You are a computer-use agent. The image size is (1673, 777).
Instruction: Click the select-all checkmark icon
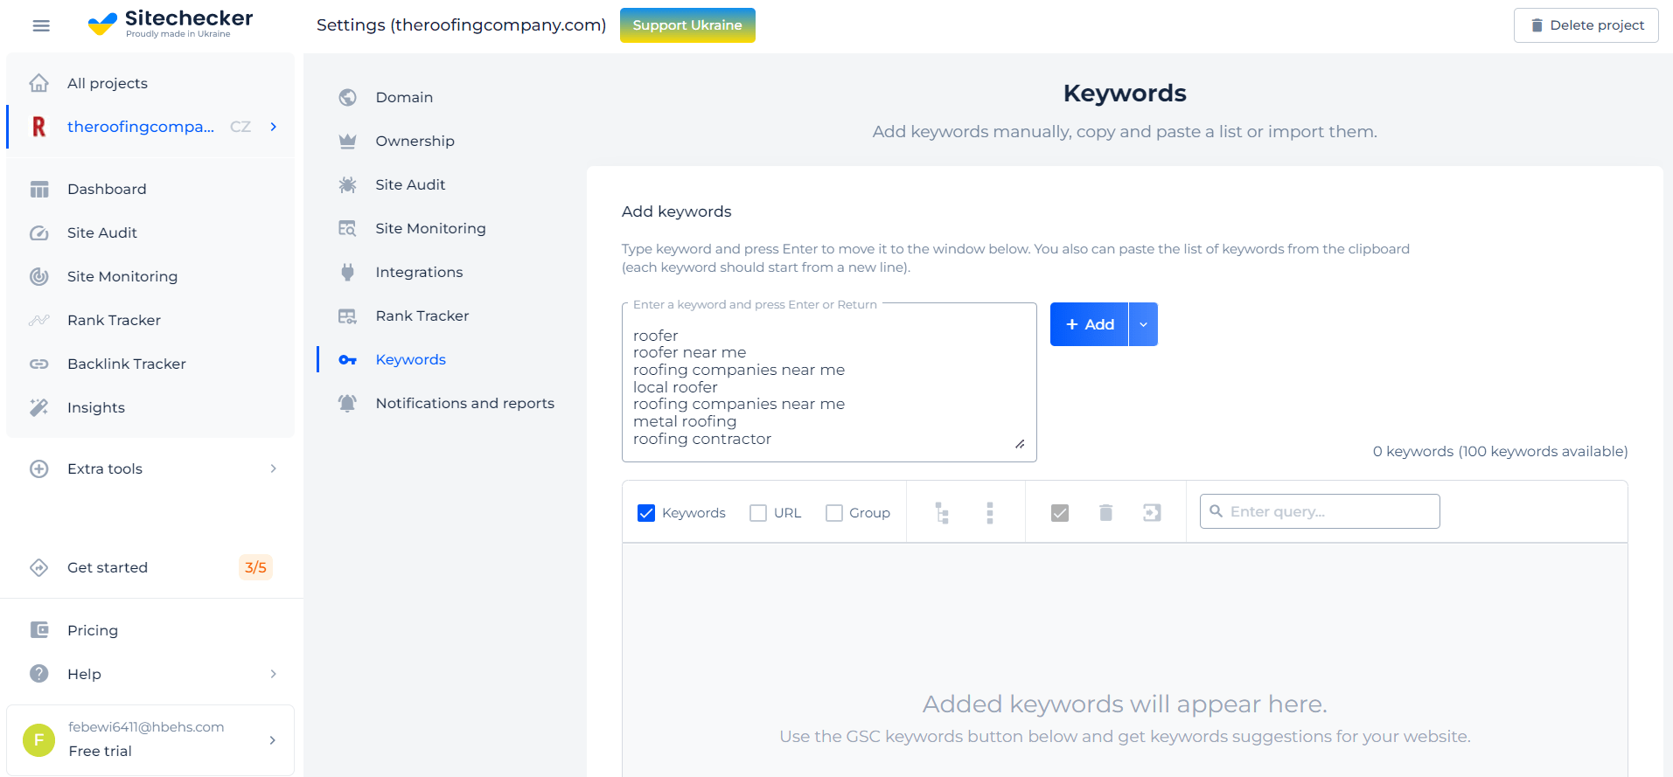pos(1060,512)
